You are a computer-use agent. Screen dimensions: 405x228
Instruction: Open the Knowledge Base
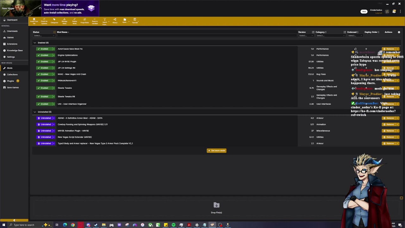pyautogui.click(x=15, y=50)
